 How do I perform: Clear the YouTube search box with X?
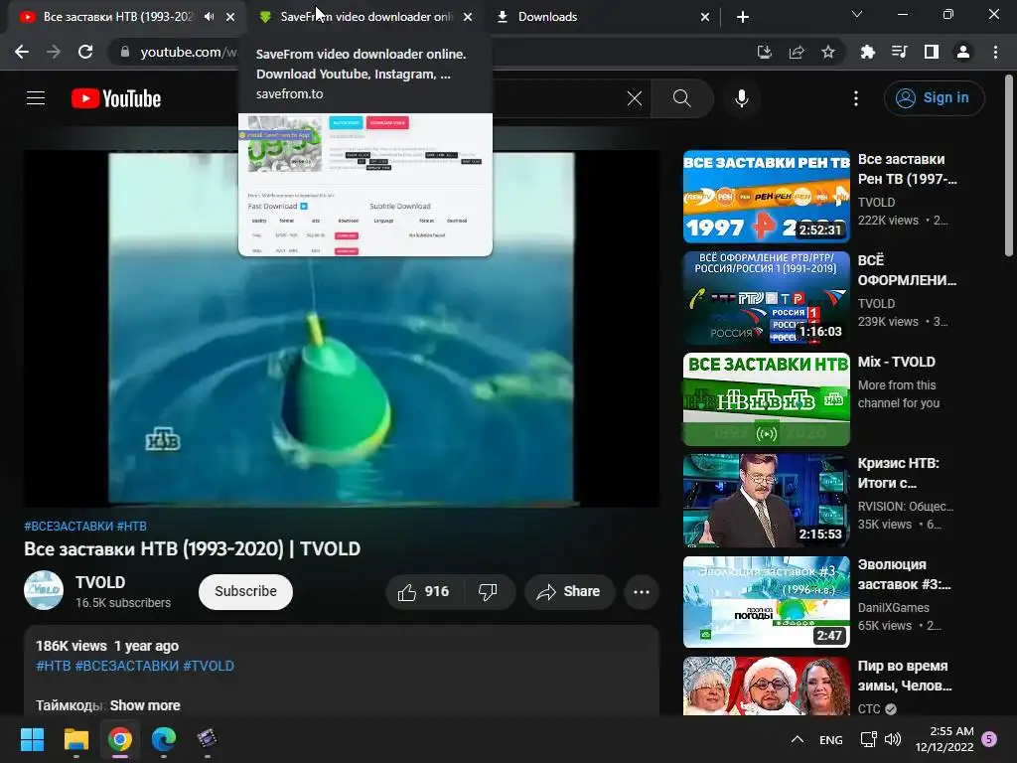pyautogui.click(x=635, y=98)
